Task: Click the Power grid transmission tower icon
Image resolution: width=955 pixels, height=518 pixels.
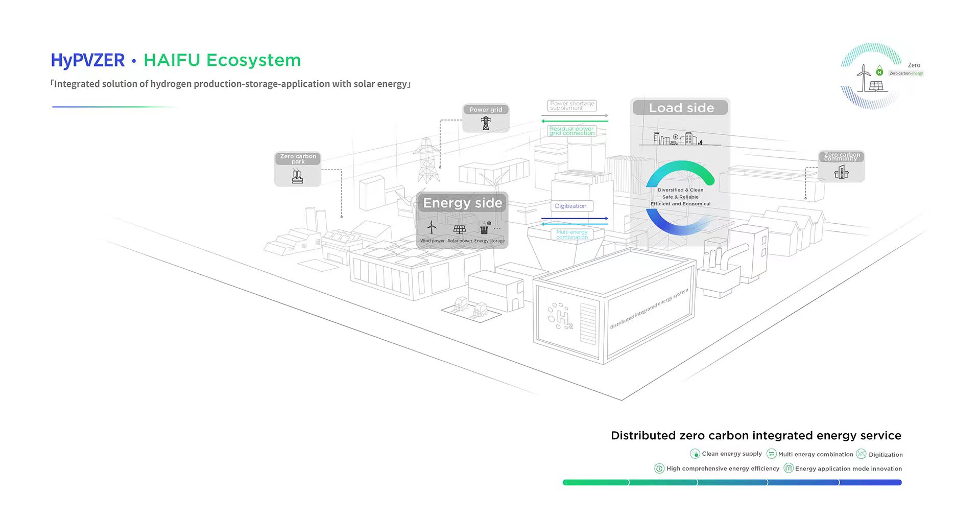Action: click(486, 123)
